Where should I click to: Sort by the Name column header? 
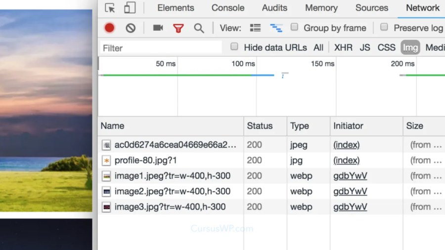coord(171,126)
